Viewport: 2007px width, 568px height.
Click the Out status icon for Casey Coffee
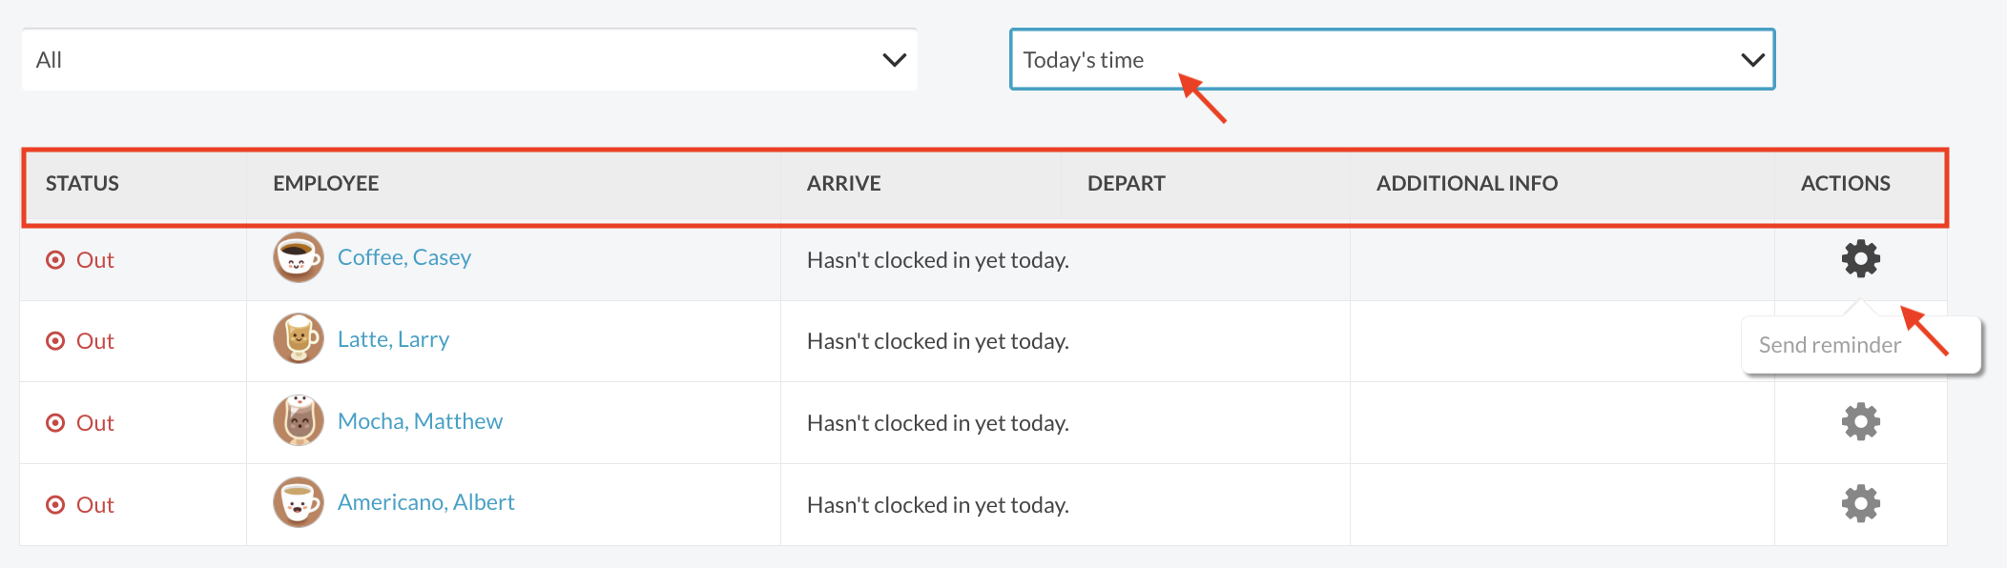click(x=55, y=260)
